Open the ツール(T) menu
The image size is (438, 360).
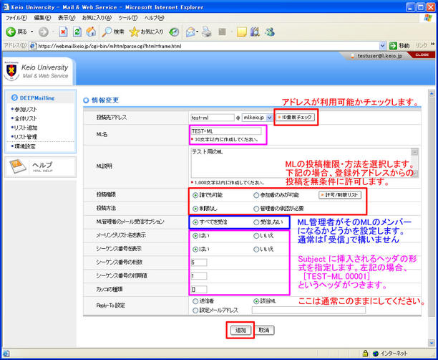[128, 16]
